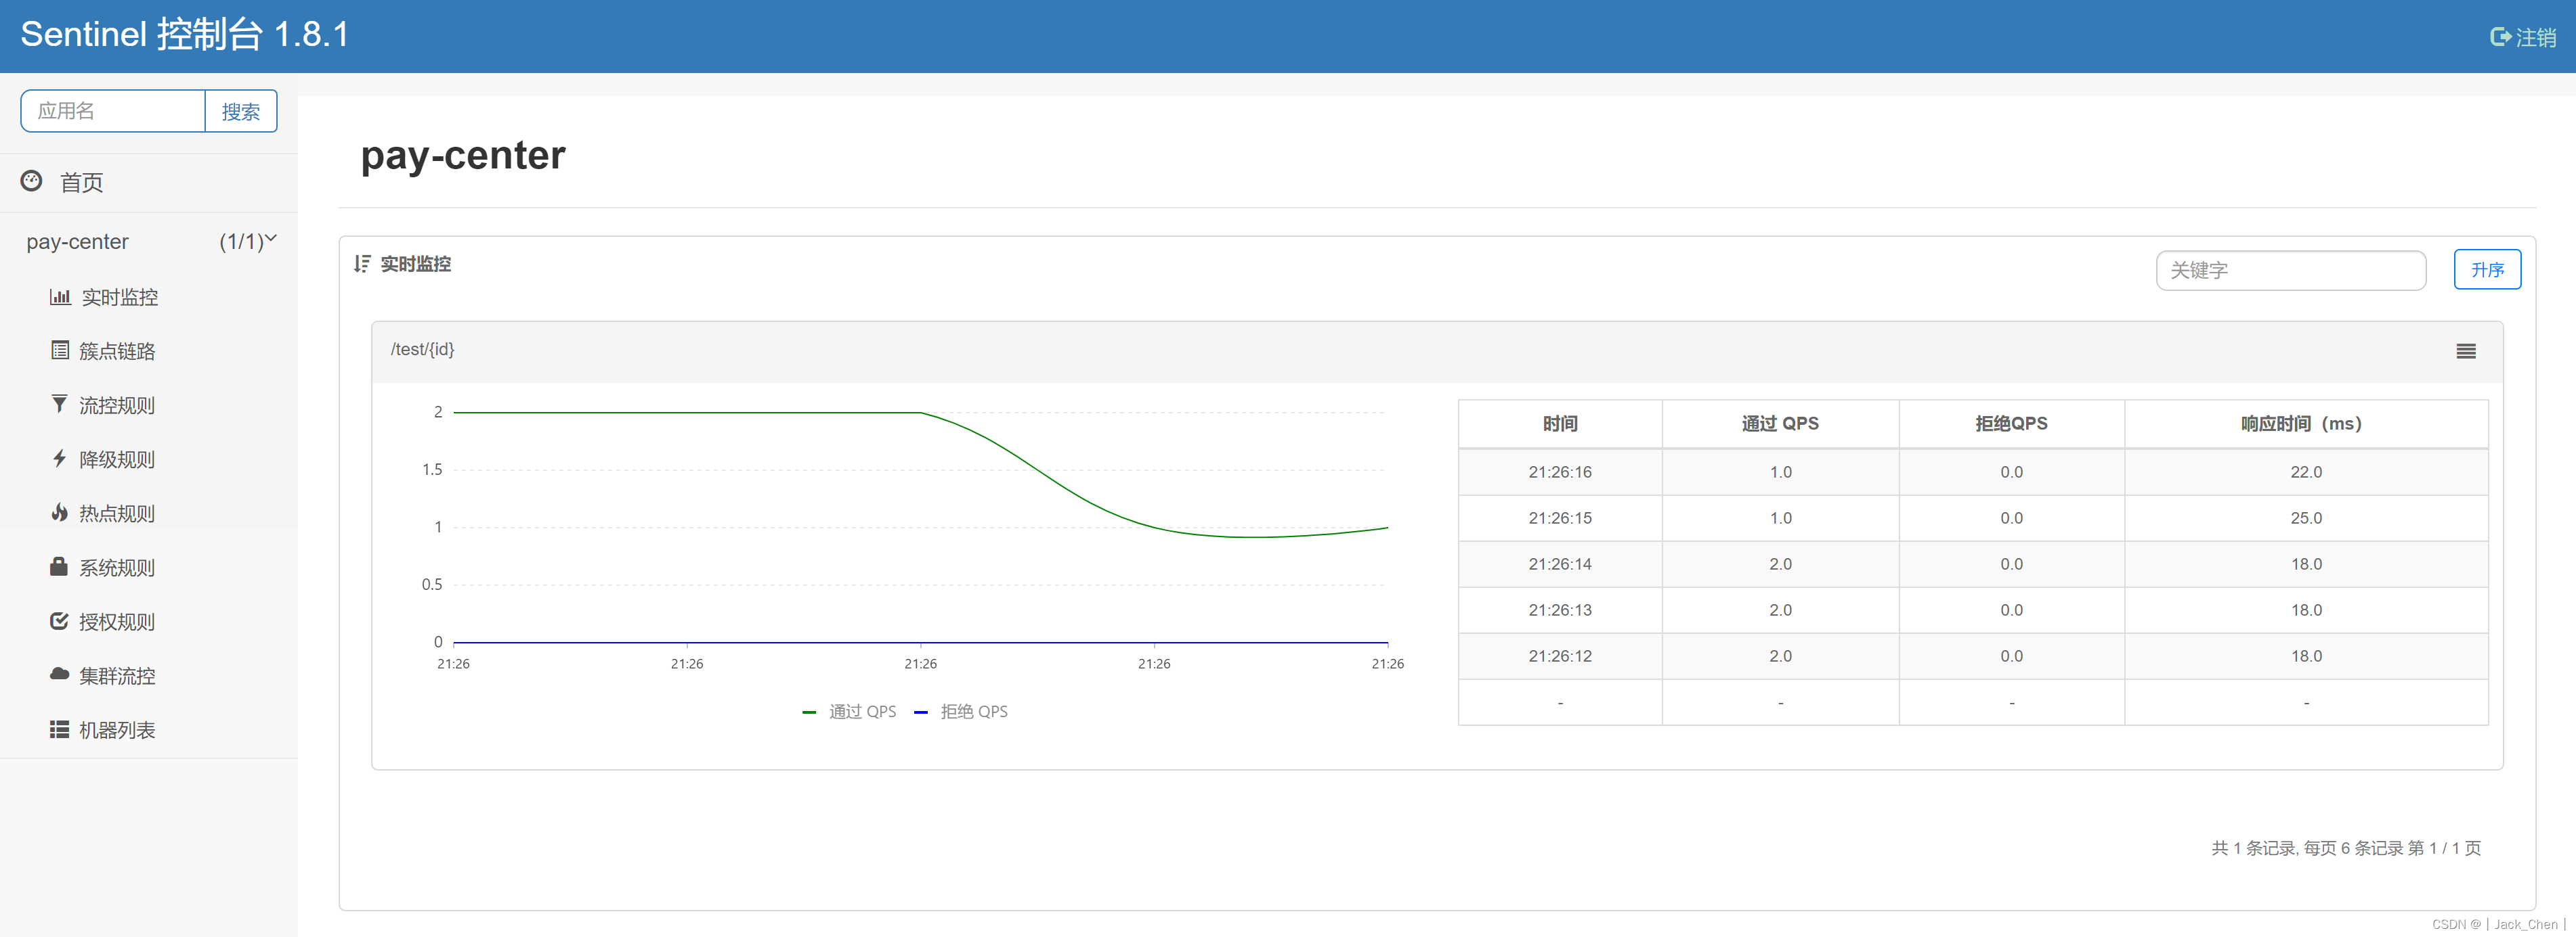Click the cloud icon for 集群流控
Image resolution: width=2576 pixels, height=937 pixels.
(60, 675)
